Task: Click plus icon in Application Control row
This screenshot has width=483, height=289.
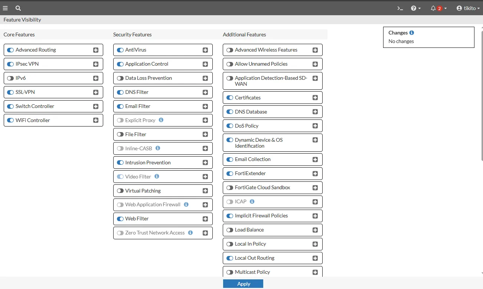Action: tap(205, 64)
